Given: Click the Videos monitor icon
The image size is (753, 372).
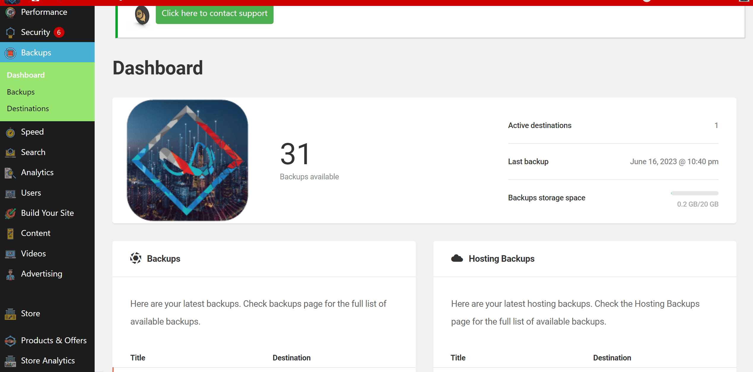Looking at the screenshot, I should tap(10, 254).
